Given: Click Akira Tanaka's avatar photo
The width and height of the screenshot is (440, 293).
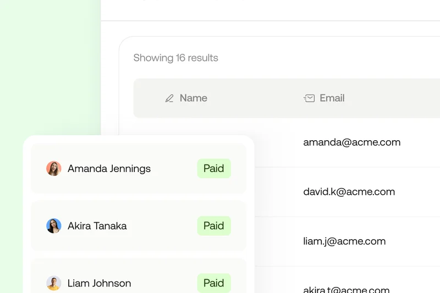Looking at the screenshot, I should coord(54,226).
